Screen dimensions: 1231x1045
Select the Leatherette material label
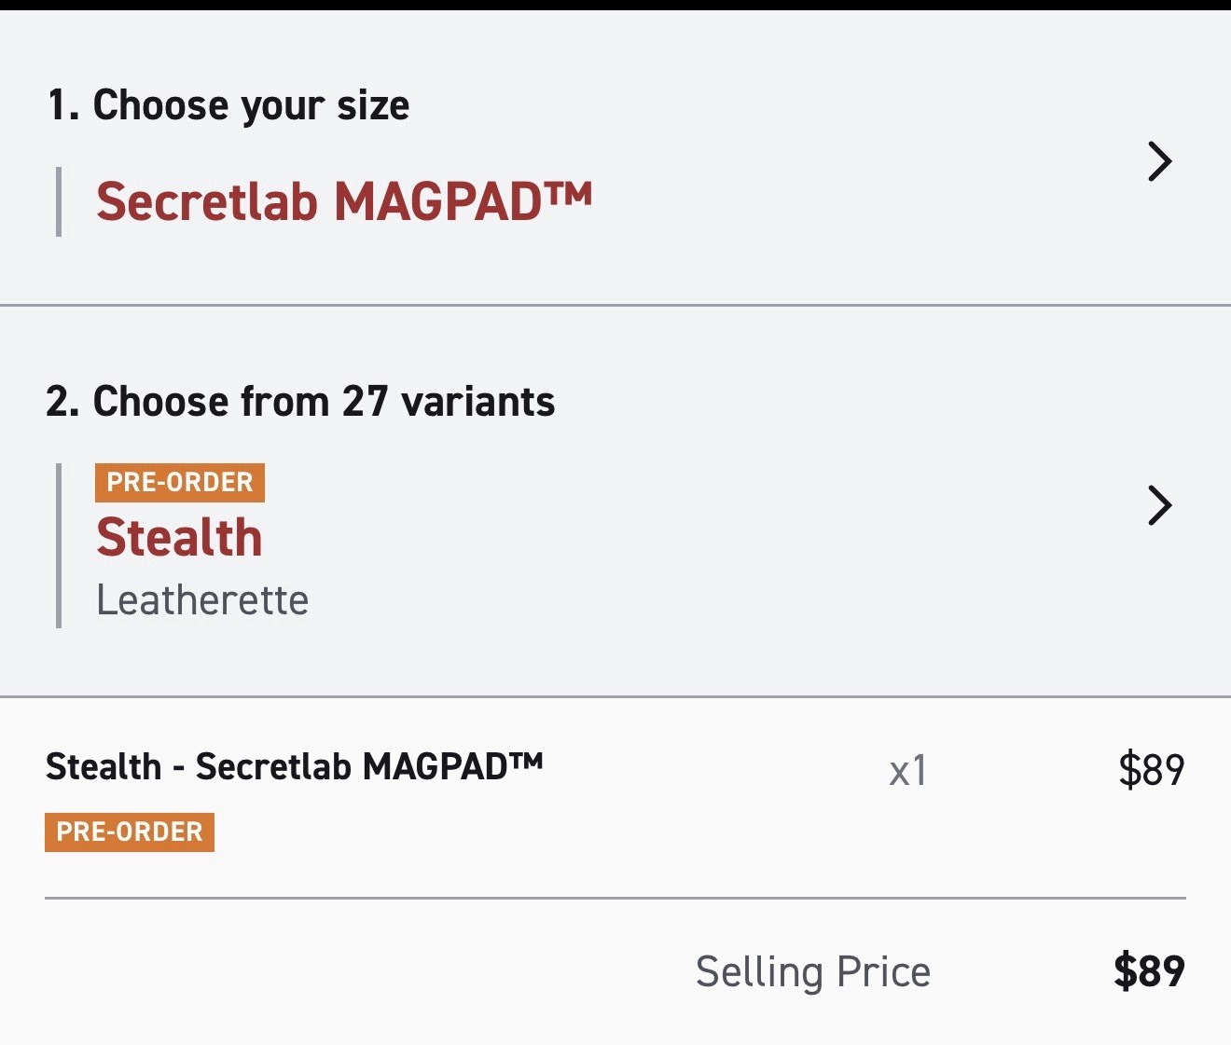coord(201,600)
